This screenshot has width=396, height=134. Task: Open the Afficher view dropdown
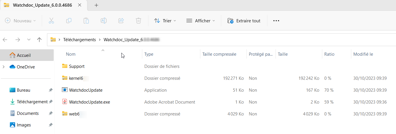coord(201,21)
